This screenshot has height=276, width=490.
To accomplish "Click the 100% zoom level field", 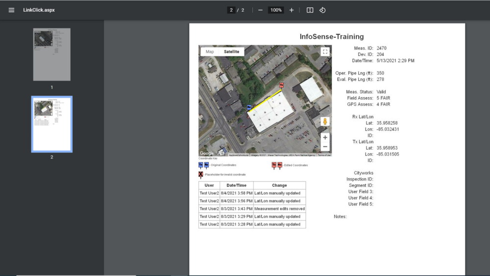I will pyautogui.click(x=276, y=10).
